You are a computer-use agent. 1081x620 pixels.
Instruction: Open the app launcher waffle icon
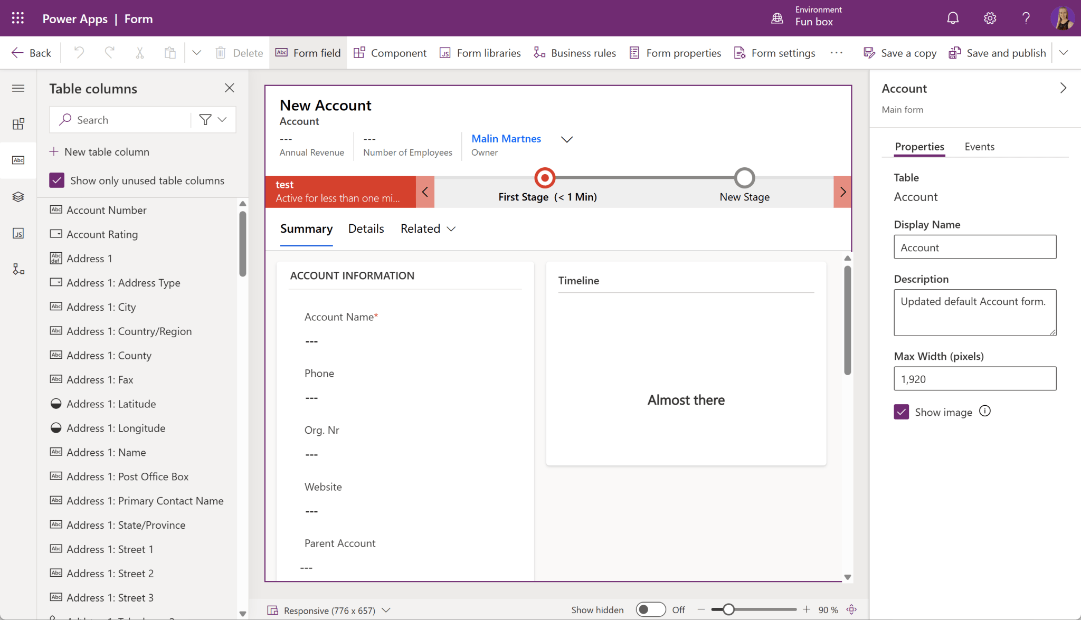[18, 18]
